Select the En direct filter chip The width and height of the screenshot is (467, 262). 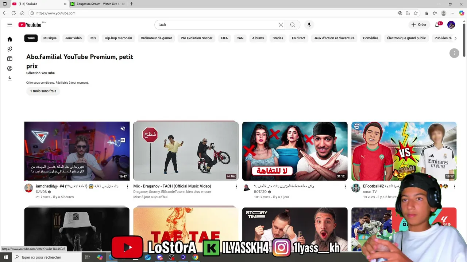[x=298, y=38]
